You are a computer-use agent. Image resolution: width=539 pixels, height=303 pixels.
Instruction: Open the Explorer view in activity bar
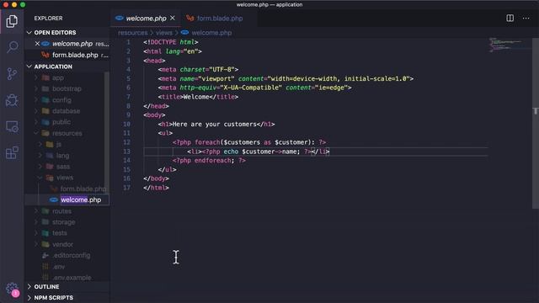tap(12, 21)
